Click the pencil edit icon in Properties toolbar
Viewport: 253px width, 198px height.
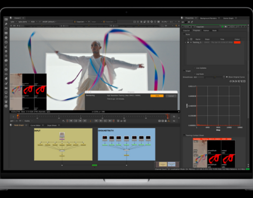tap(192, 22)
